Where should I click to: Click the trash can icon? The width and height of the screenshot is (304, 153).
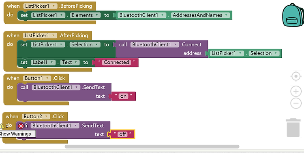[x=293, y=128]
